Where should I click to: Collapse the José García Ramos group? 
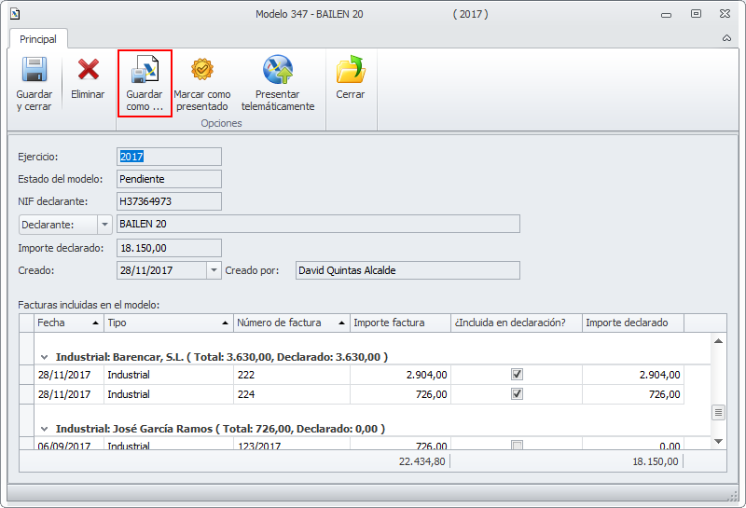[x=44, y=429]
